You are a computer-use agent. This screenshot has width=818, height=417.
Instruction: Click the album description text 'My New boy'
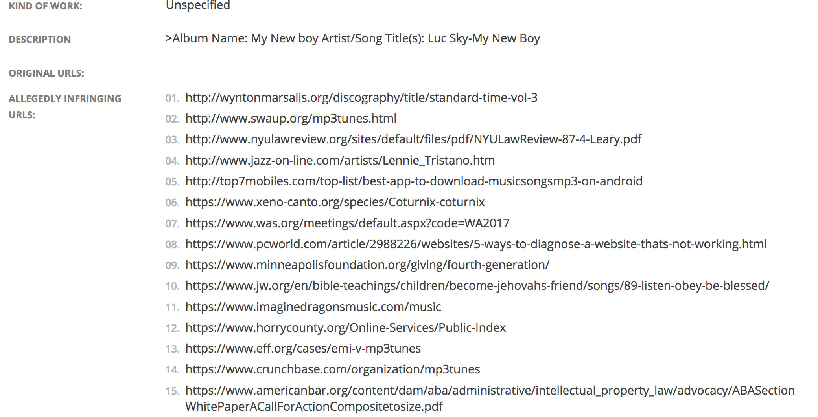coord(284,38)
